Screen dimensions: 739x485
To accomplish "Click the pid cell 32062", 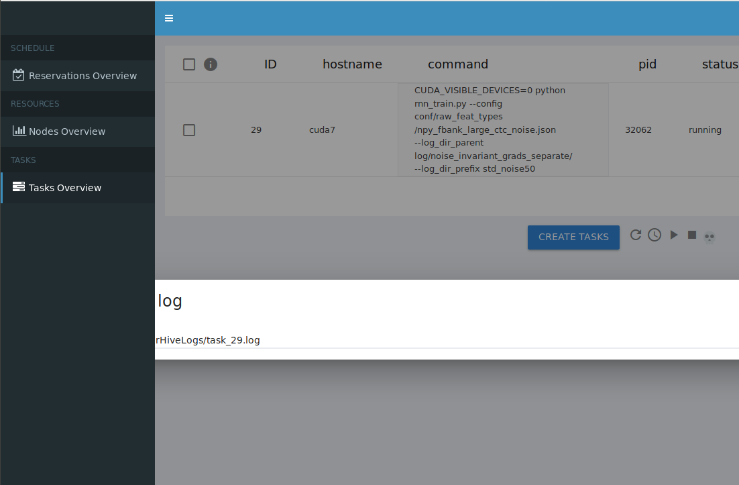I will (638, 129).
